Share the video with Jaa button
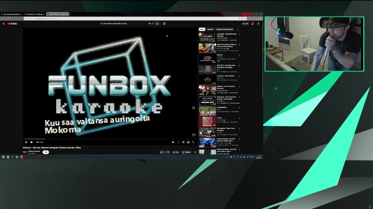 (x=176, y=152)
